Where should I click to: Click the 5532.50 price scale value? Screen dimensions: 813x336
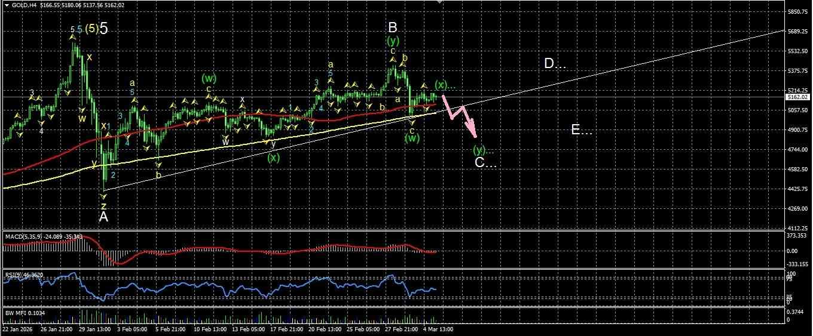798,51
